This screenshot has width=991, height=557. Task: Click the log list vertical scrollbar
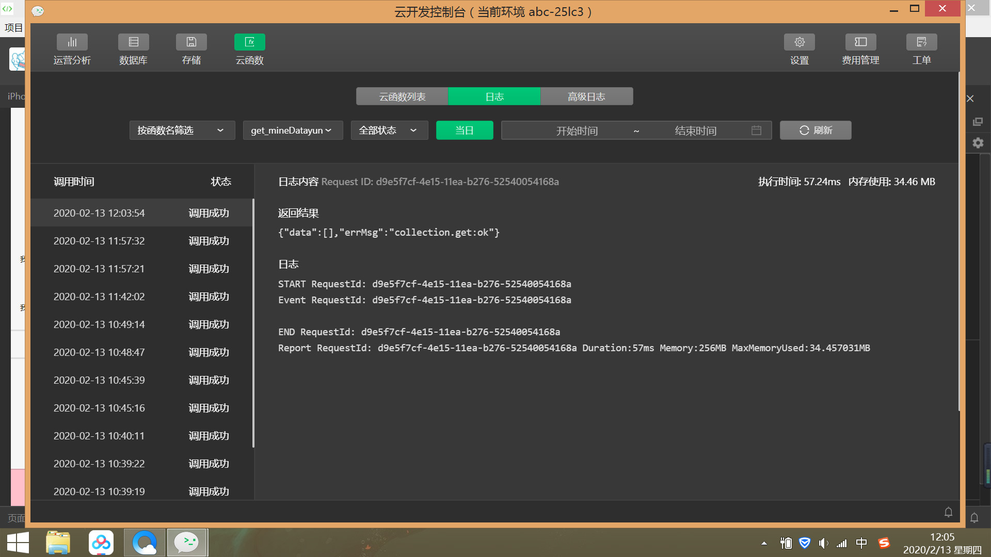[x=253, y=322]
